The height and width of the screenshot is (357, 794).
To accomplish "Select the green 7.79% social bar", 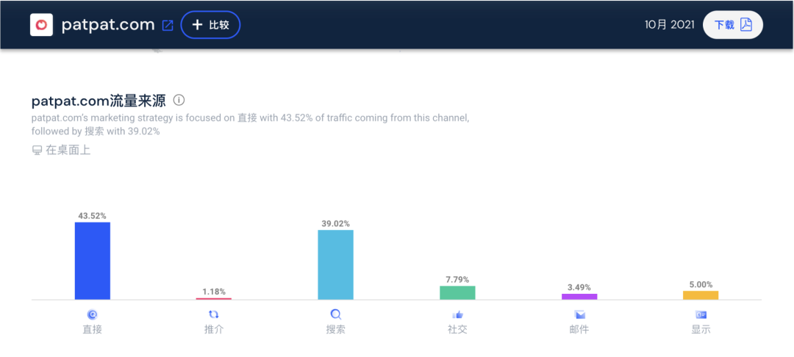I will click(x=457, y=292).
